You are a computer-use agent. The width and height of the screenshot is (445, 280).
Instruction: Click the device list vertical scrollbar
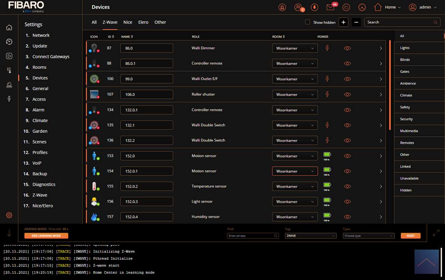[x=390, y=85]
